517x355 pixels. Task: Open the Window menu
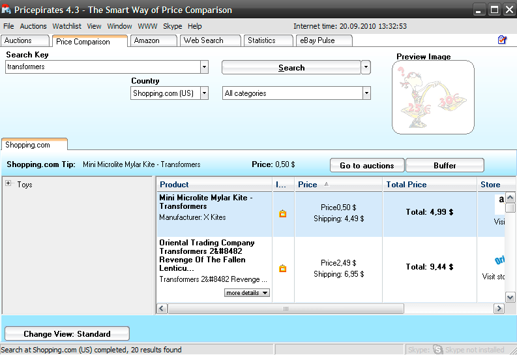tap(119, 26)
